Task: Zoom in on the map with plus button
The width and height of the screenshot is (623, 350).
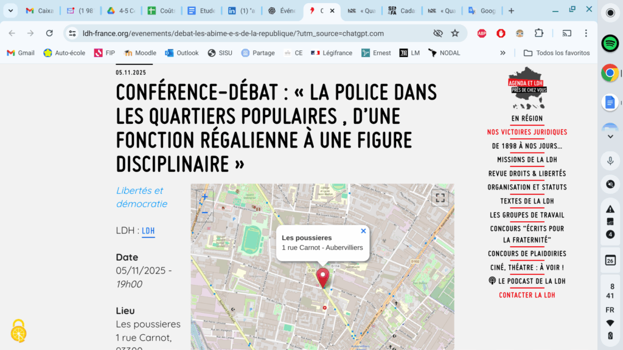Action: [205, 197]
